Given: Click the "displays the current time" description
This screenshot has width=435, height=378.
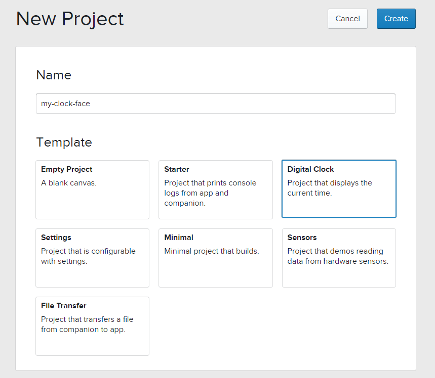Looking at the screenshot, I should (x=330, y=188).
